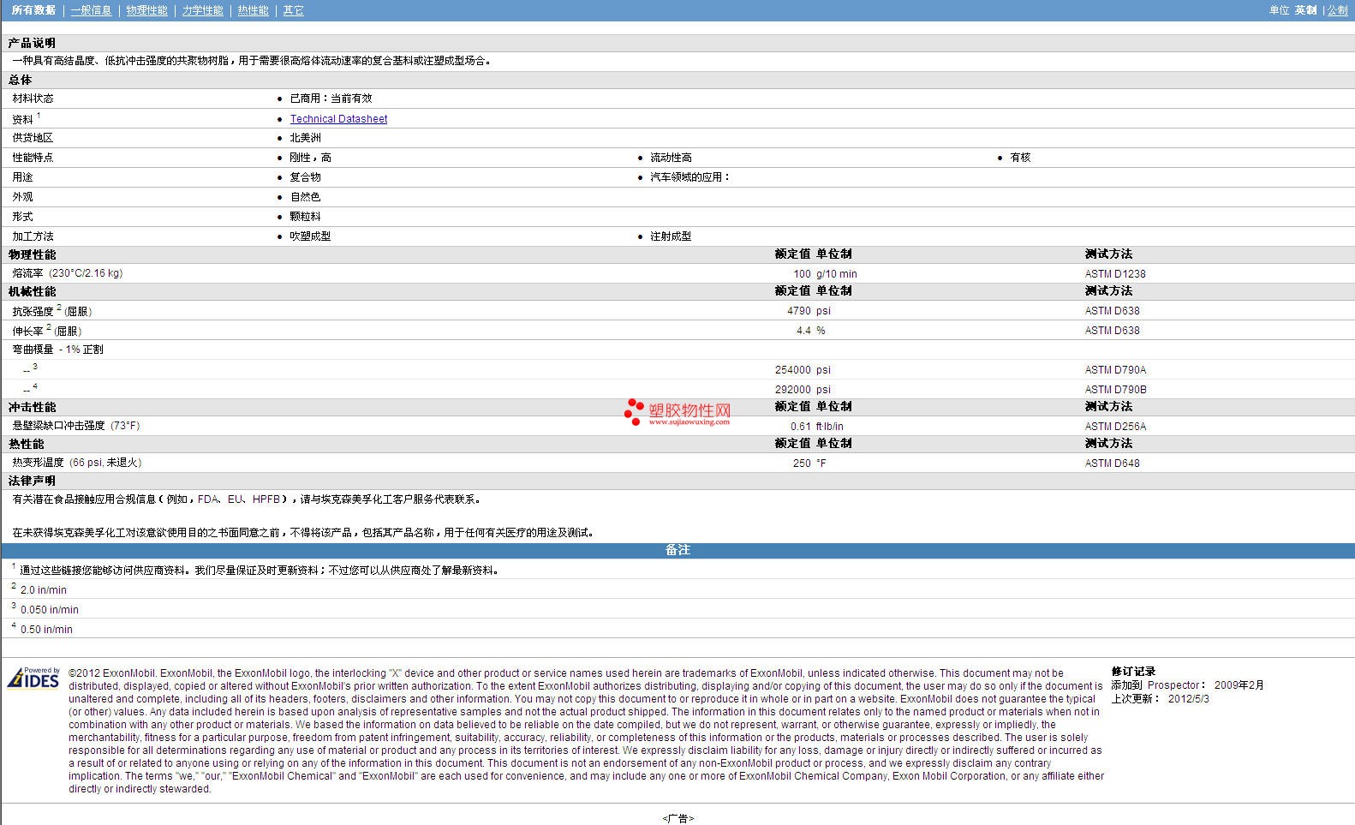The image size is (1355, 825).
Task: Switch to the 一般信息 tab
Action: pyautogui.click(x=91, y=10)
